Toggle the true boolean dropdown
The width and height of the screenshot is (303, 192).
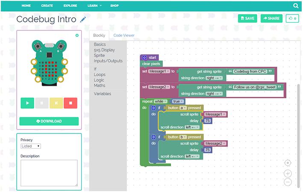pos(178,101)
